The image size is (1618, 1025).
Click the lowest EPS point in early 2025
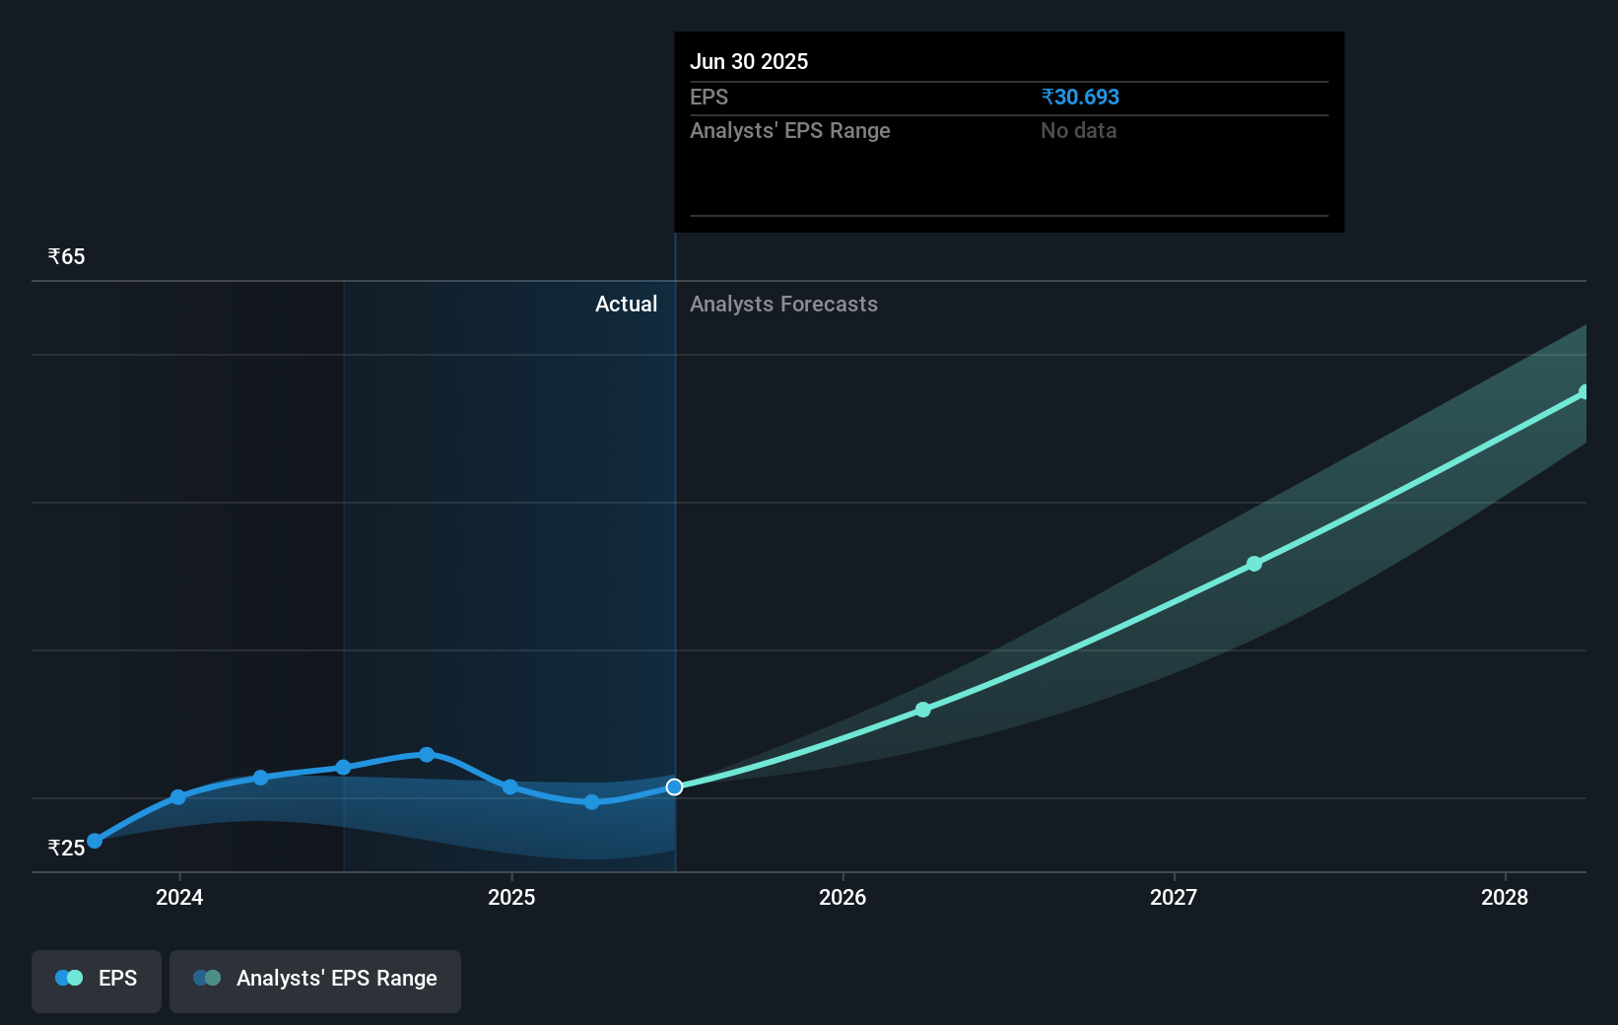pyautogui.click(x=591, y=802)
